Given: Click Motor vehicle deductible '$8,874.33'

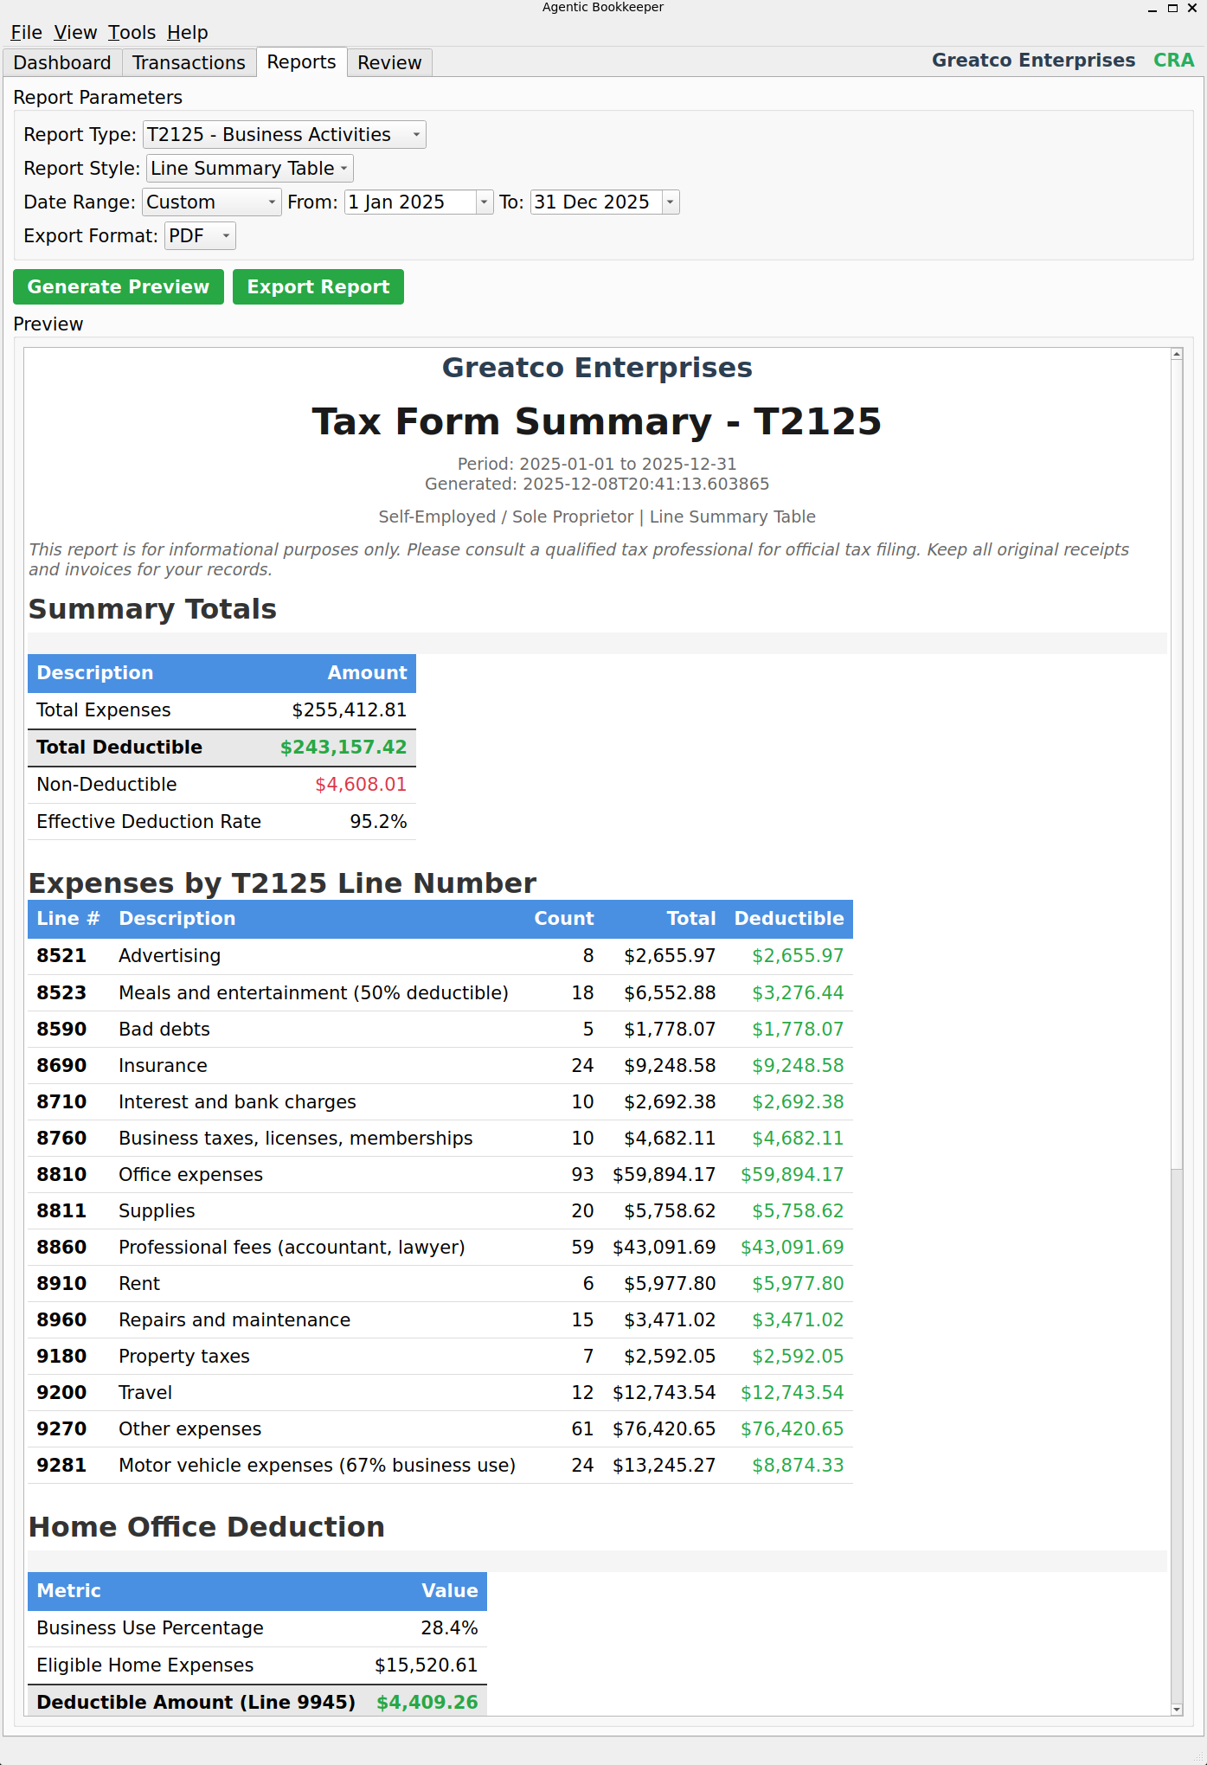Looking at the screenshot, I should pyautogui.click(x=798, y=1466).
